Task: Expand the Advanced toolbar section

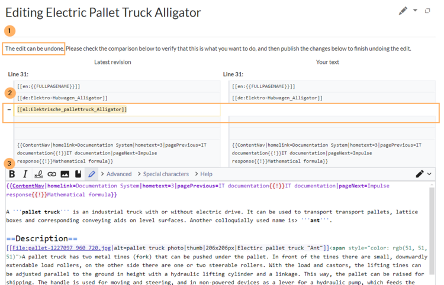Action: click(117, 174)
